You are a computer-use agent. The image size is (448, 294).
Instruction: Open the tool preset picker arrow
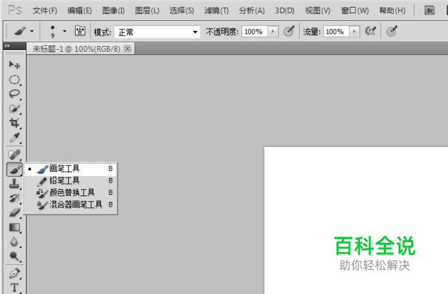pos(32,31)
